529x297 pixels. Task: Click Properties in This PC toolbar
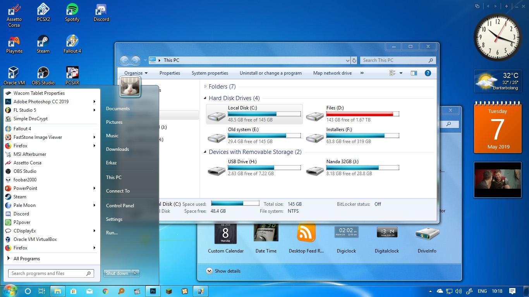click(170, 73)
